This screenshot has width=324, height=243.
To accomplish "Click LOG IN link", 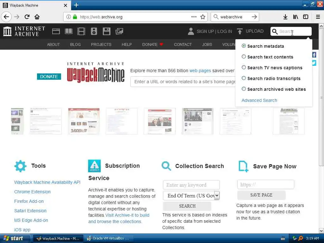I will point(225,31).
